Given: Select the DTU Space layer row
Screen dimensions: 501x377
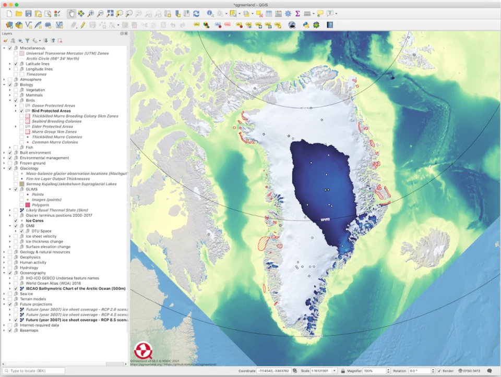Looking at the screenshot, I should [x=41, y=231].
